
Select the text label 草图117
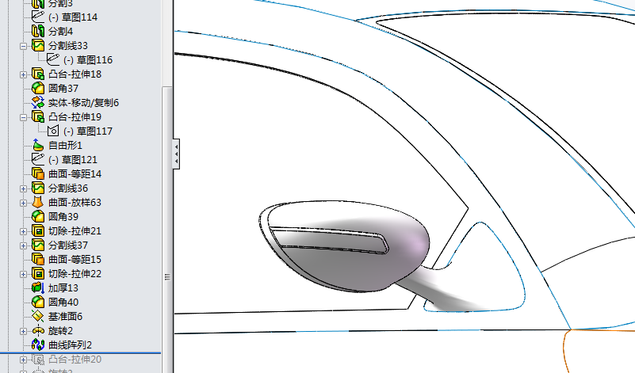95,131
